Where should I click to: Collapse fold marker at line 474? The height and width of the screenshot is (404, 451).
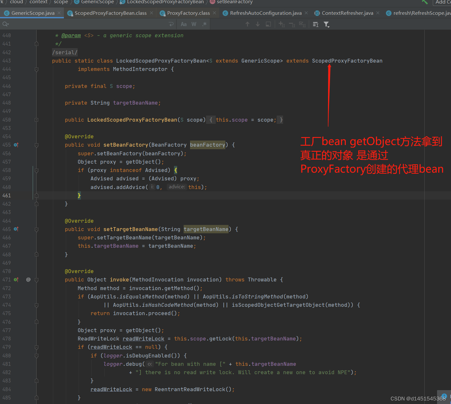pyautogui.click(x=37, y=305)
